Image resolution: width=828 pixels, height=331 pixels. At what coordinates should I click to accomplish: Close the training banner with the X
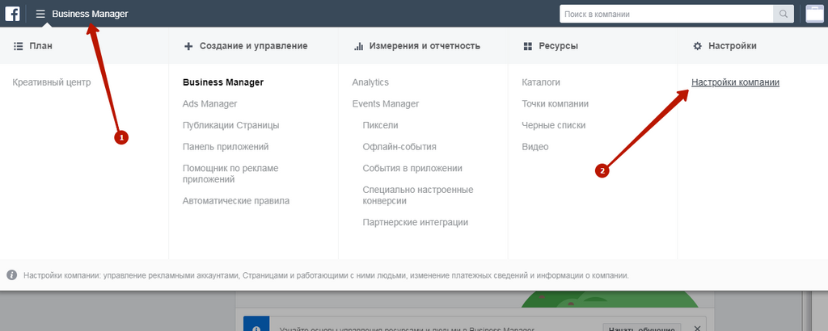[x=697, y=329]
